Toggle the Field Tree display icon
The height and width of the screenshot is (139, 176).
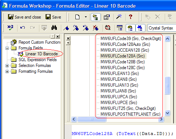tap(120, 28)
